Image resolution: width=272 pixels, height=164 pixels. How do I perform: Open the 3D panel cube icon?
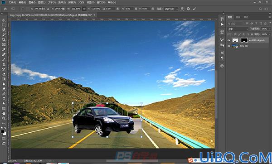[x=222, y=66]
